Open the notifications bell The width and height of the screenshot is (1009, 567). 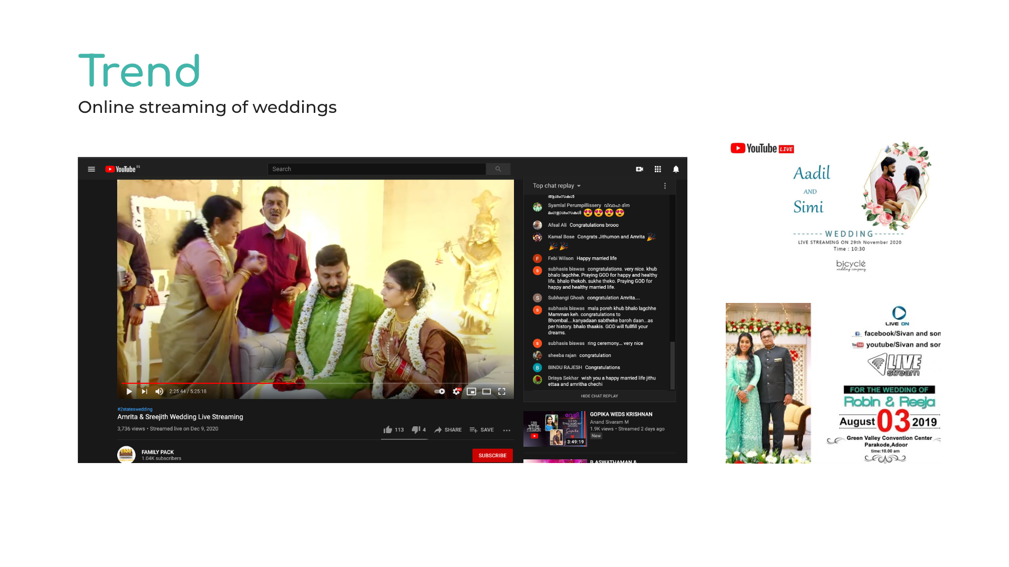pyautogui.click(x=676, y=169)
